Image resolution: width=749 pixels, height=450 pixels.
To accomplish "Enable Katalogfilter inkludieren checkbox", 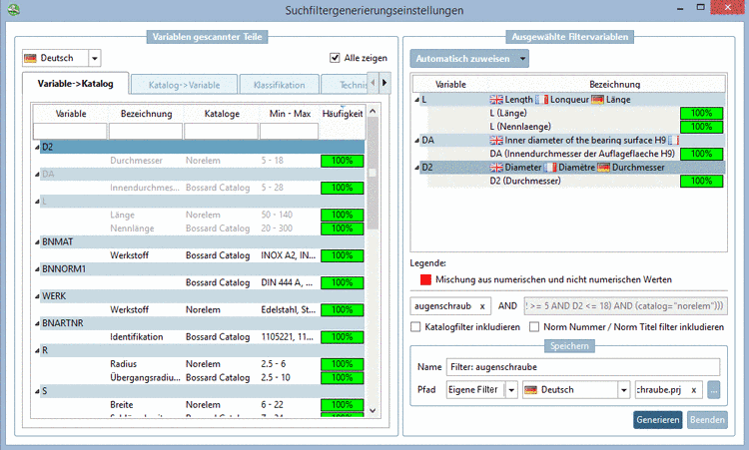I will tap(415, 327).
